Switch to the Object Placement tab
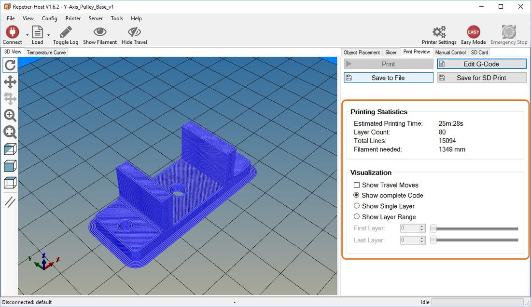This screenshot has width=531, height=307. [362, 53]
